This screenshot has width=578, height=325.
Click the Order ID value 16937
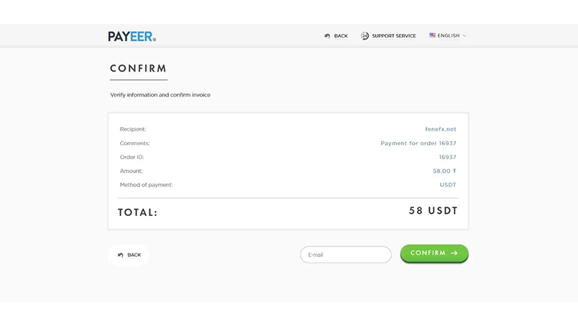click(447, 157)
